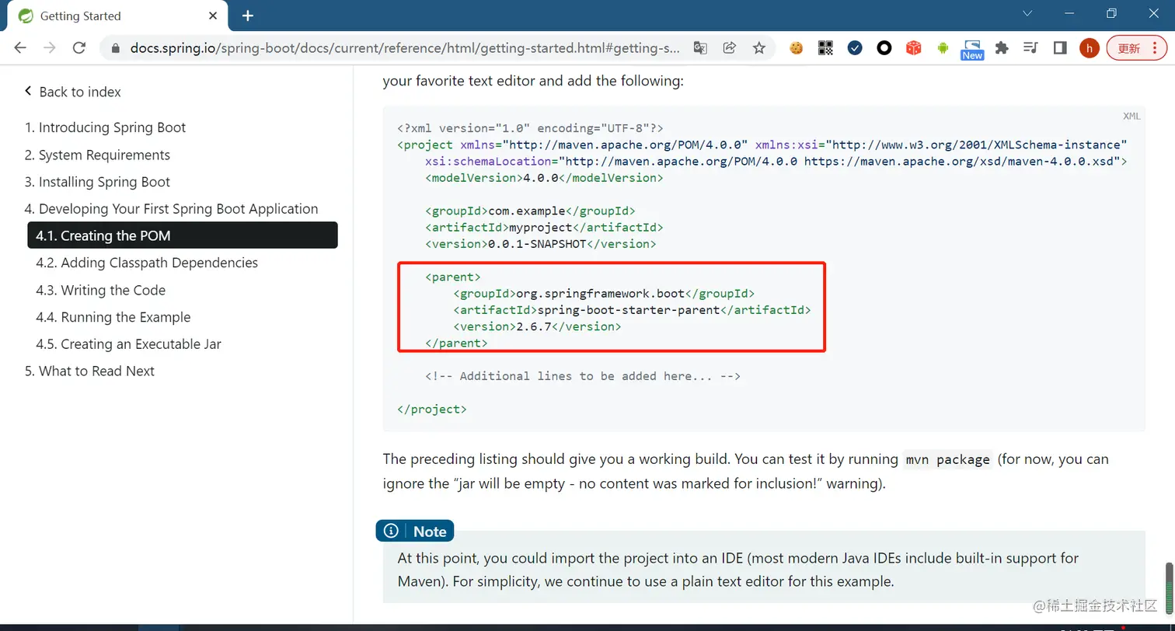This screenshot has width=1175, height=631.
Task: Click the 'Additional lines to be added here' comment
Action: pyautogui.click(x=583, y=376)
